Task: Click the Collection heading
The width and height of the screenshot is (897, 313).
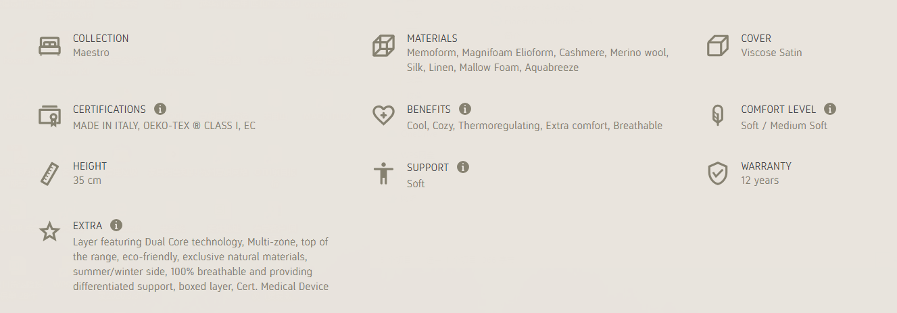Action: pos(101,39)
